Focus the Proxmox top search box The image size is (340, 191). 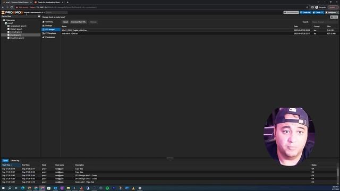click(x=56, y=13)
